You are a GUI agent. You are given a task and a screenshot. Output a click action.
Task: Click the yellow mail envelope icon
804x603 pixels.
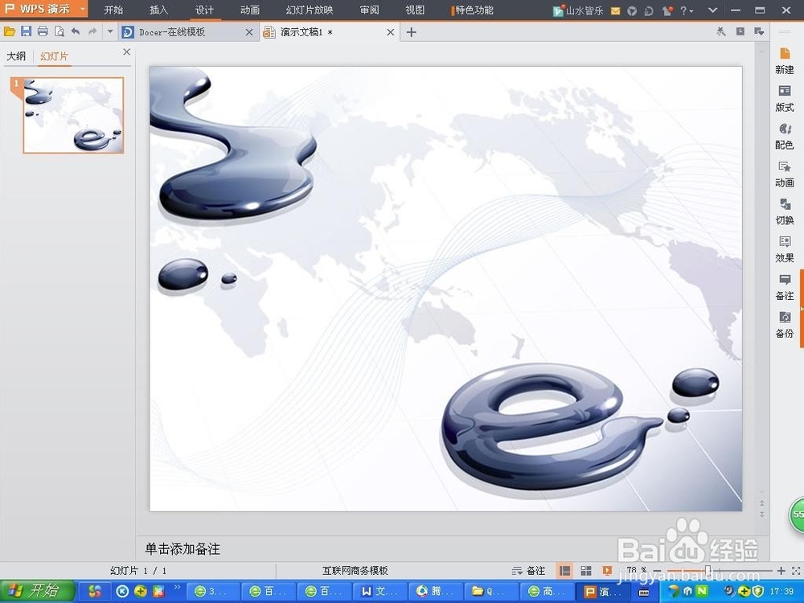(615, 10)
